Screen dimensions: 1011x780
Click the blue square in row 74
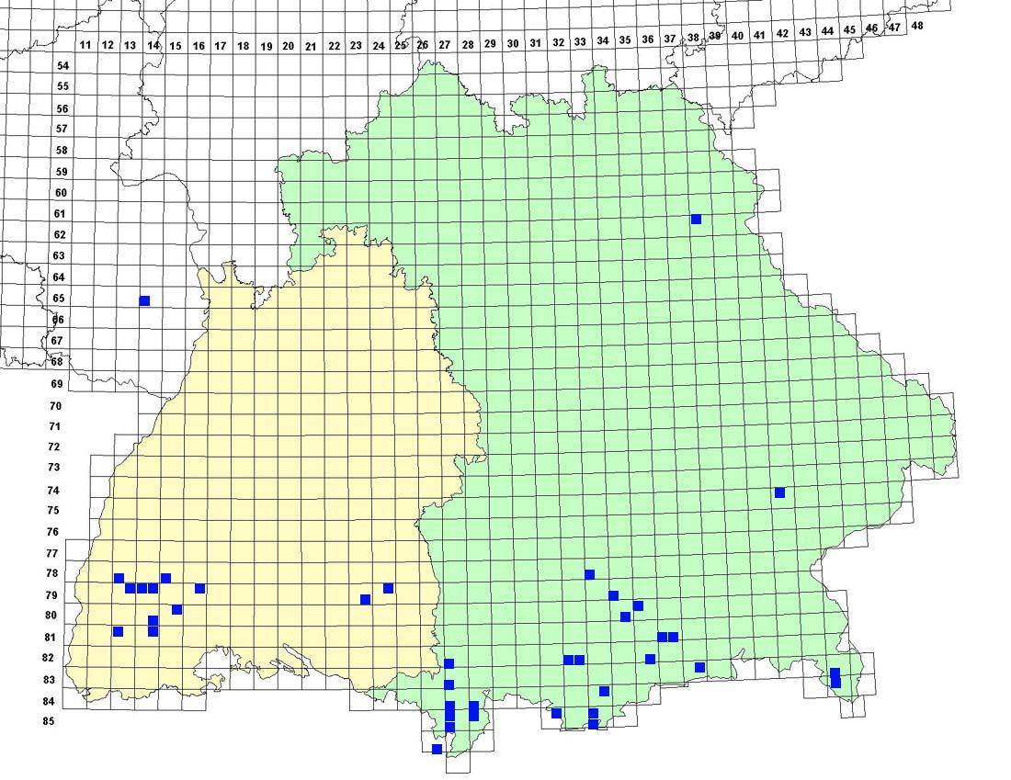[x=779, y=492]
